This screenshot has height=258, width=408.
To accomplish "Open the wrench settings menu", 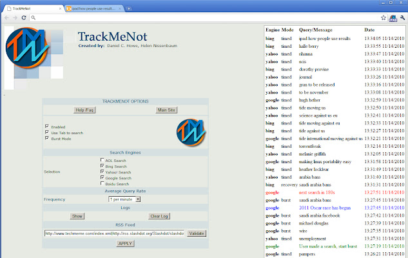I will pyautogui.click(x=403, y=17).
